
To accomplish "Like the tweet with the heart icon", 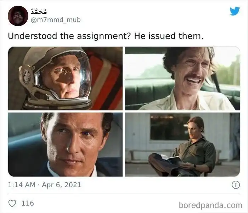I will click(12, 203).
